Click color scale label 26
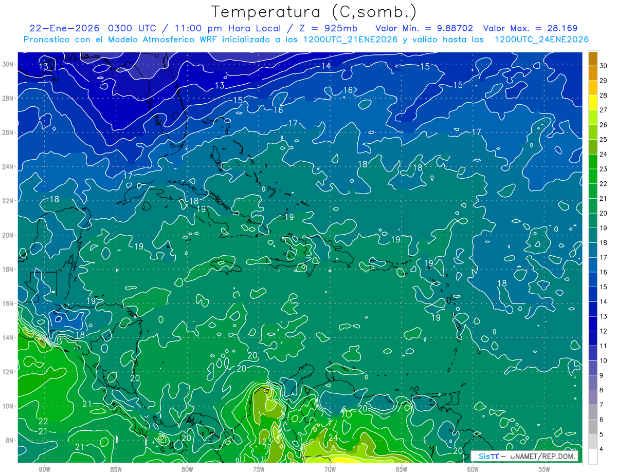Screen dimensions: 617x476 (604, 125)
